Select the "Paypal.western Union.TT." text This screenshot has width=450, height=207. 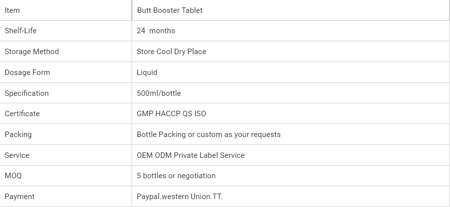(180, 197)
